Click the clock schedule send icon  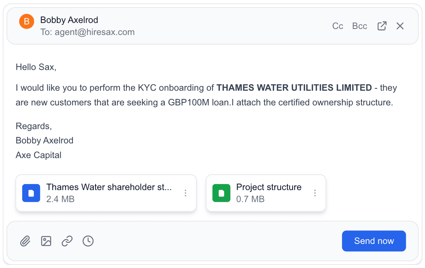88,241
